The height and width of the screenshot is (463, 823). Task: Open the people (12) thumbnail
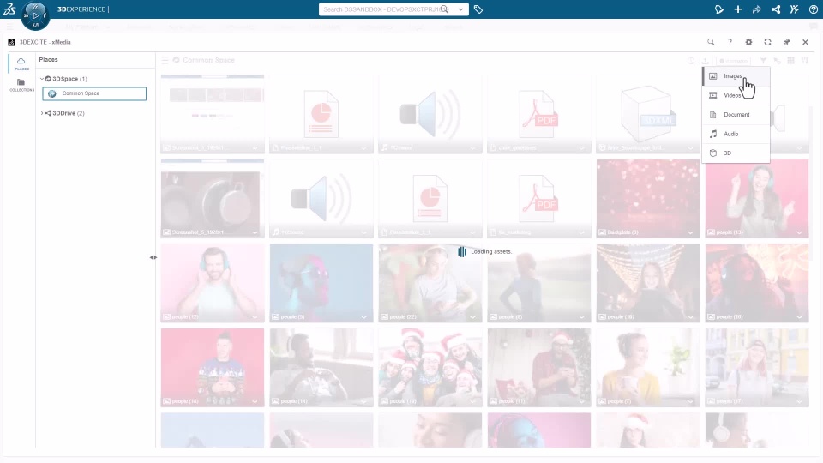(213, 283)
